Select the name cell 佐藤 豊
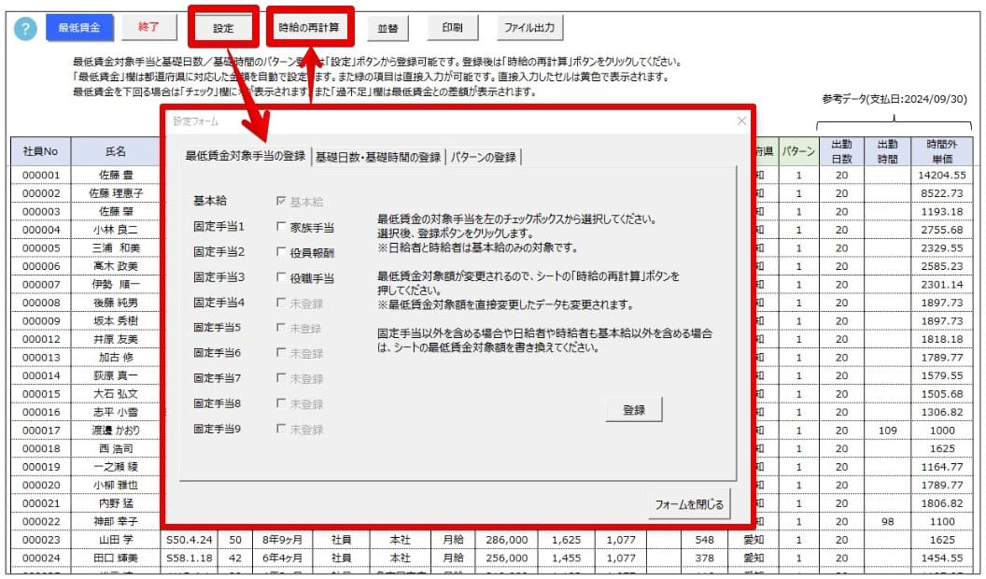 116,175
